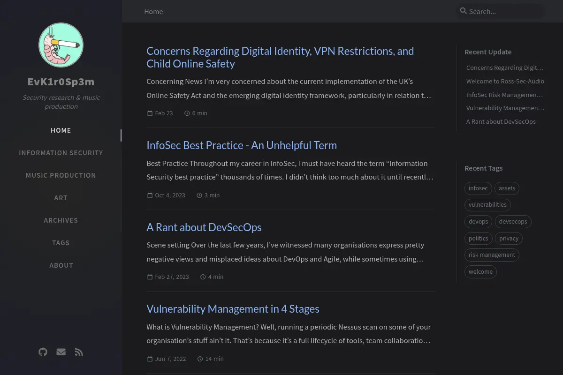Open the RSS feed icon
563x375 pixels.
click(x=79, y=352)
